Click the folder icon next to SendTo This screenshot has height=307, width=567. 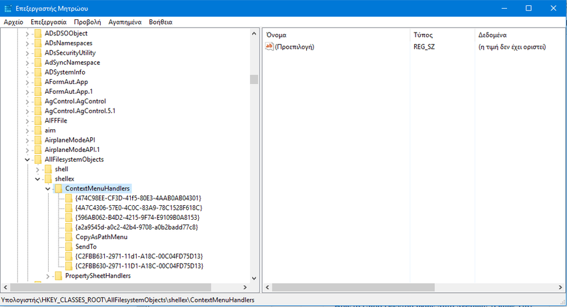(x=69, y=246)
